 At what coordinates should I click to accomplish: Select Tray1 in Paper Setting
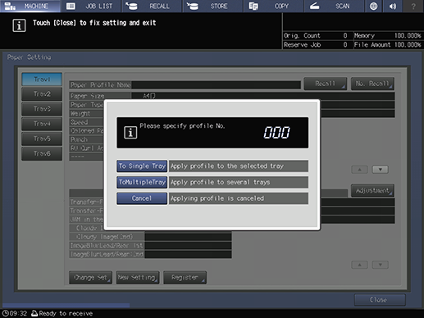click(42, 79)
